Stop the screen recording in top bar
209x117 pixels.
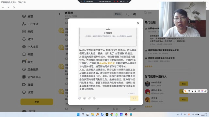tap(118, 1)
